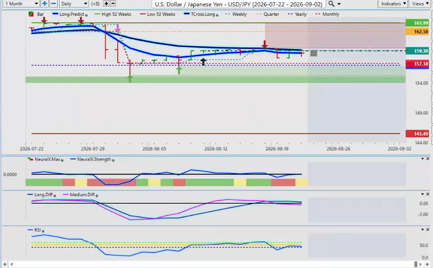The height and width of the screenshot is (268, 433).
Task: Click the black minus forecast days button
Action: coord(113,4)
